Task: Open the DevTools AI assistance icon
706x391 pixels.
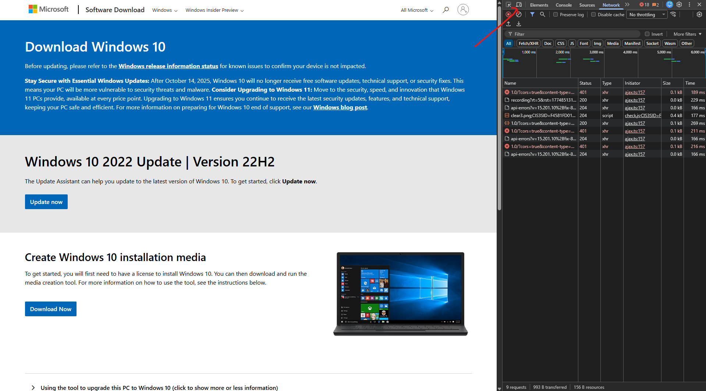Action: click(670, 5)
